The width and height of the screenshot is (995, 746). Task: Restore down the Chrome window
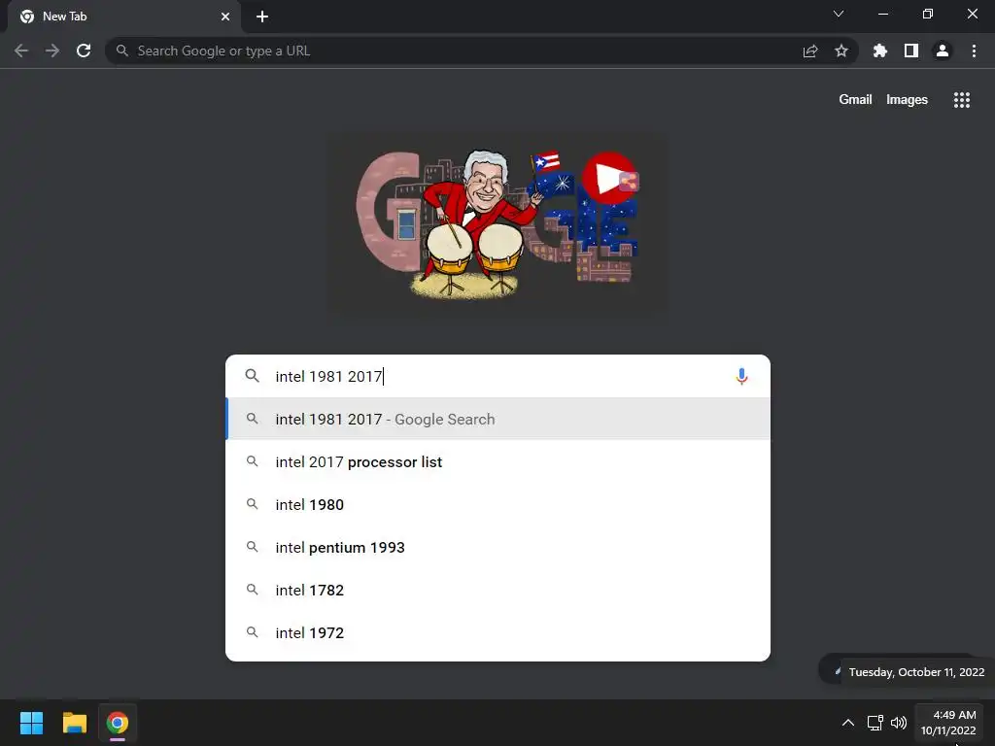tap(928, 14)
